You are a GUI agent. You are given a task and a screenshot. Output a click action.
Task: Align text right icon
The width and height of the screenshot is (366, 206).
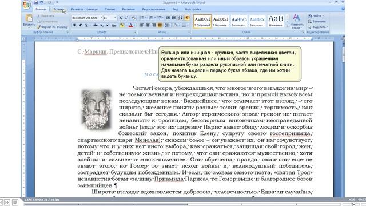[x=154, y=25]
